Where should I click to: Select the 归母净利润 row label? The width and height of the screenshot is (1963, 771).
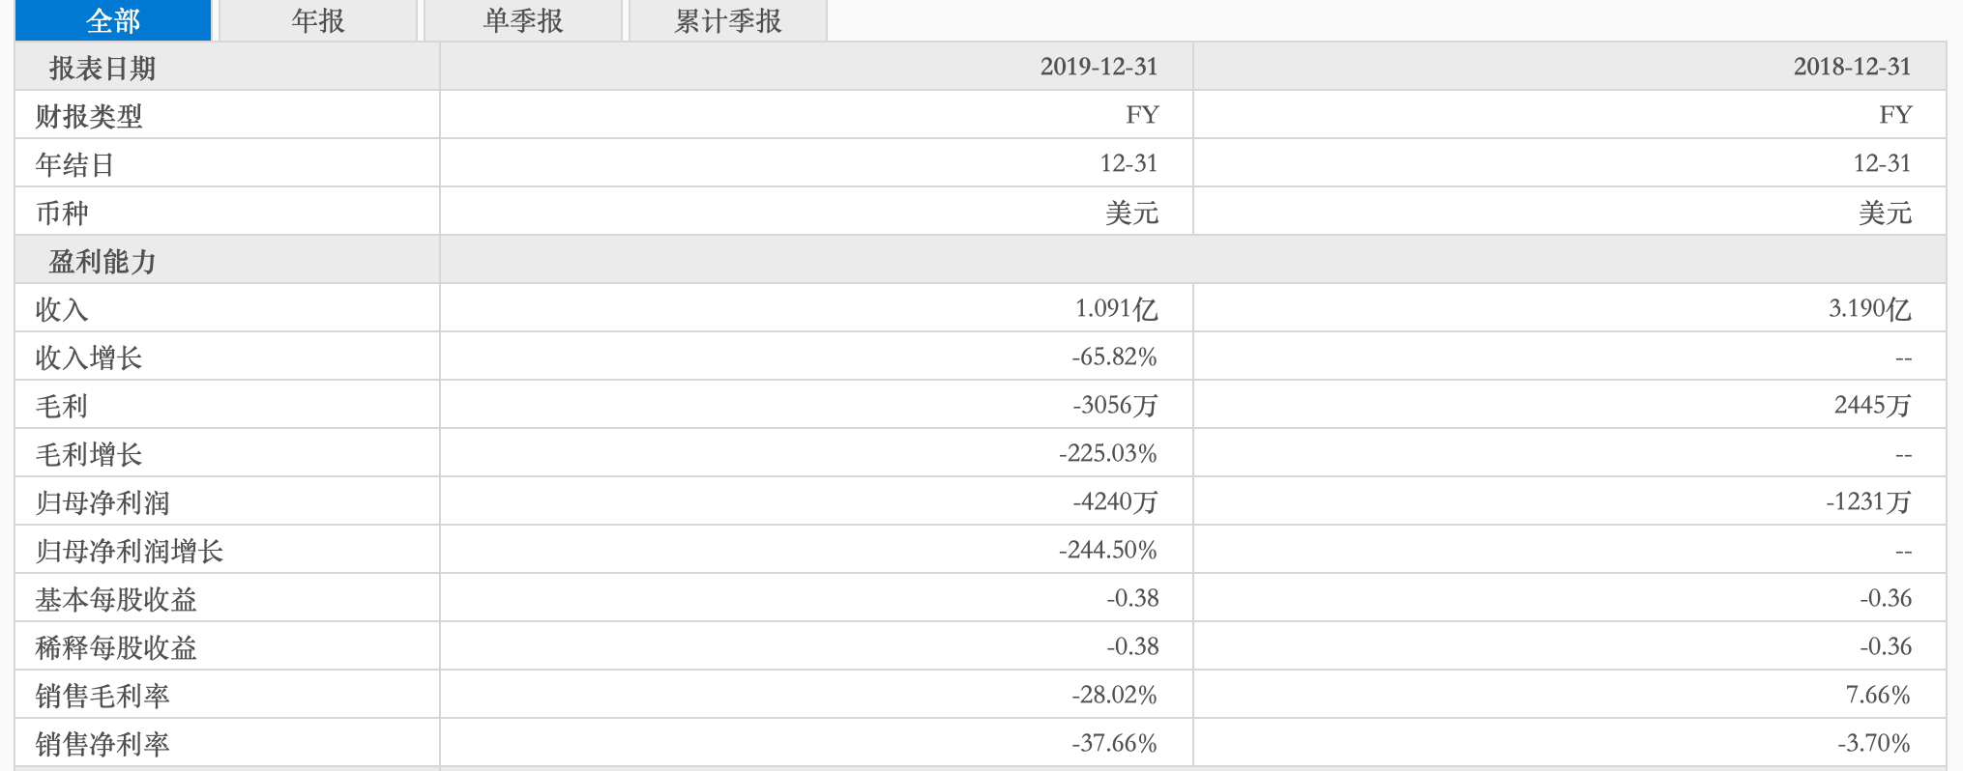coord(103,502)
